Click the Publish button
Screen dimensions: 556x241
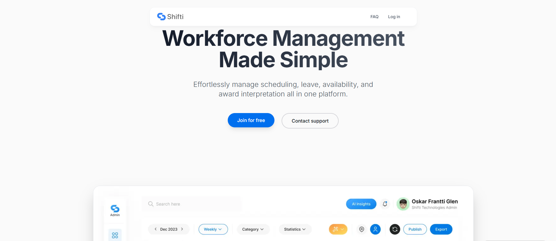point(415,229)
